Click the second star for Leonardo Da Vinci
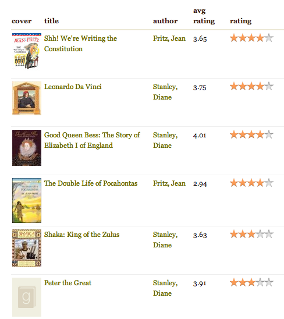The height and width of the screenshot is (319, 284). coord(243,86)
